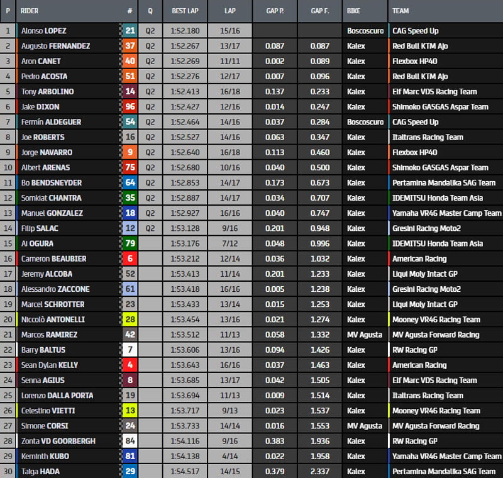Select the GAP F. column header

(320, 11)
